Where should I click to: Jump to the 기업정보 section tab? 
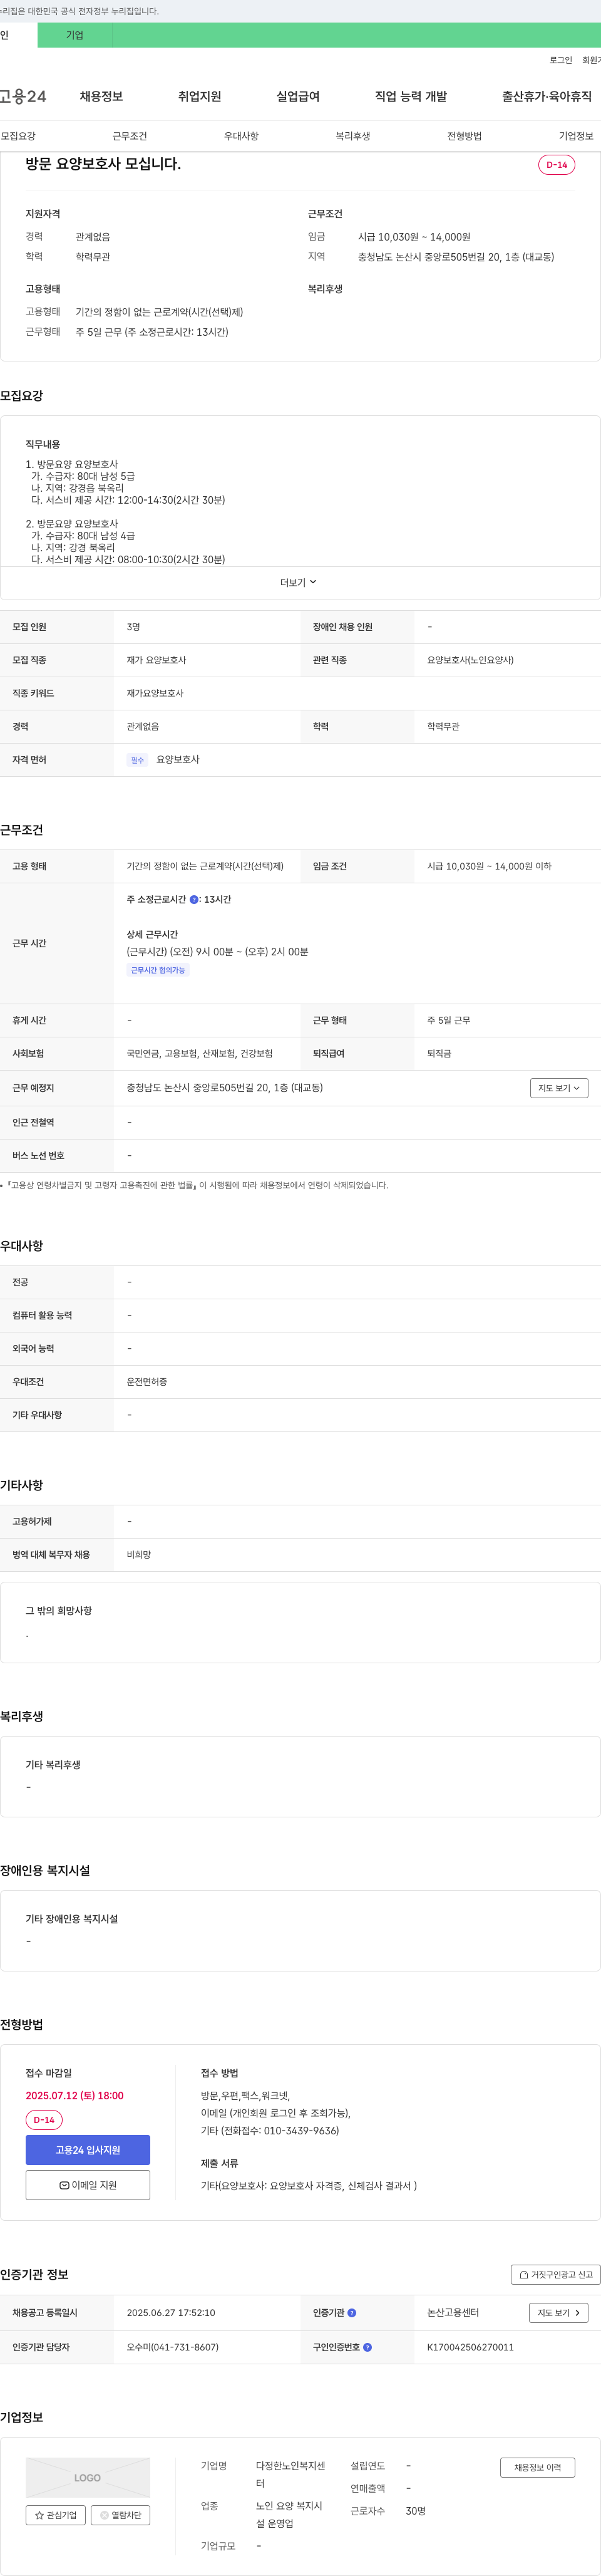[576, 136]
